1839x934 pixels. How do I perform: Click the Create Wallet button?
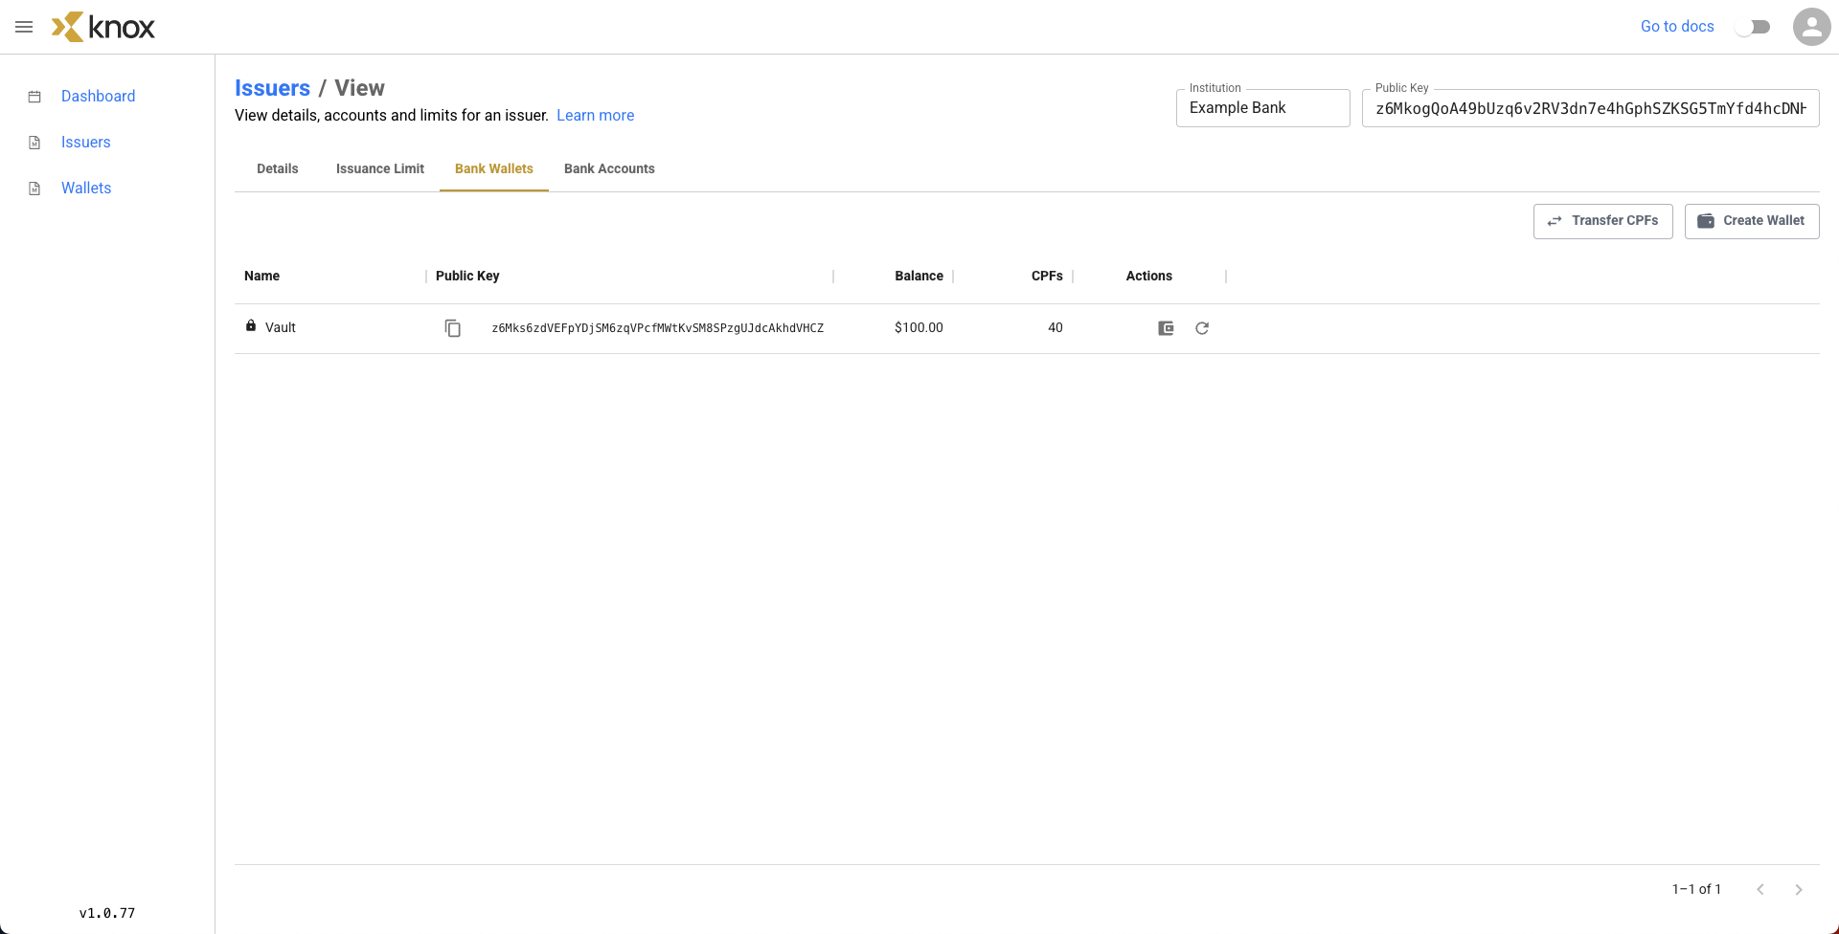(1751, 221)
